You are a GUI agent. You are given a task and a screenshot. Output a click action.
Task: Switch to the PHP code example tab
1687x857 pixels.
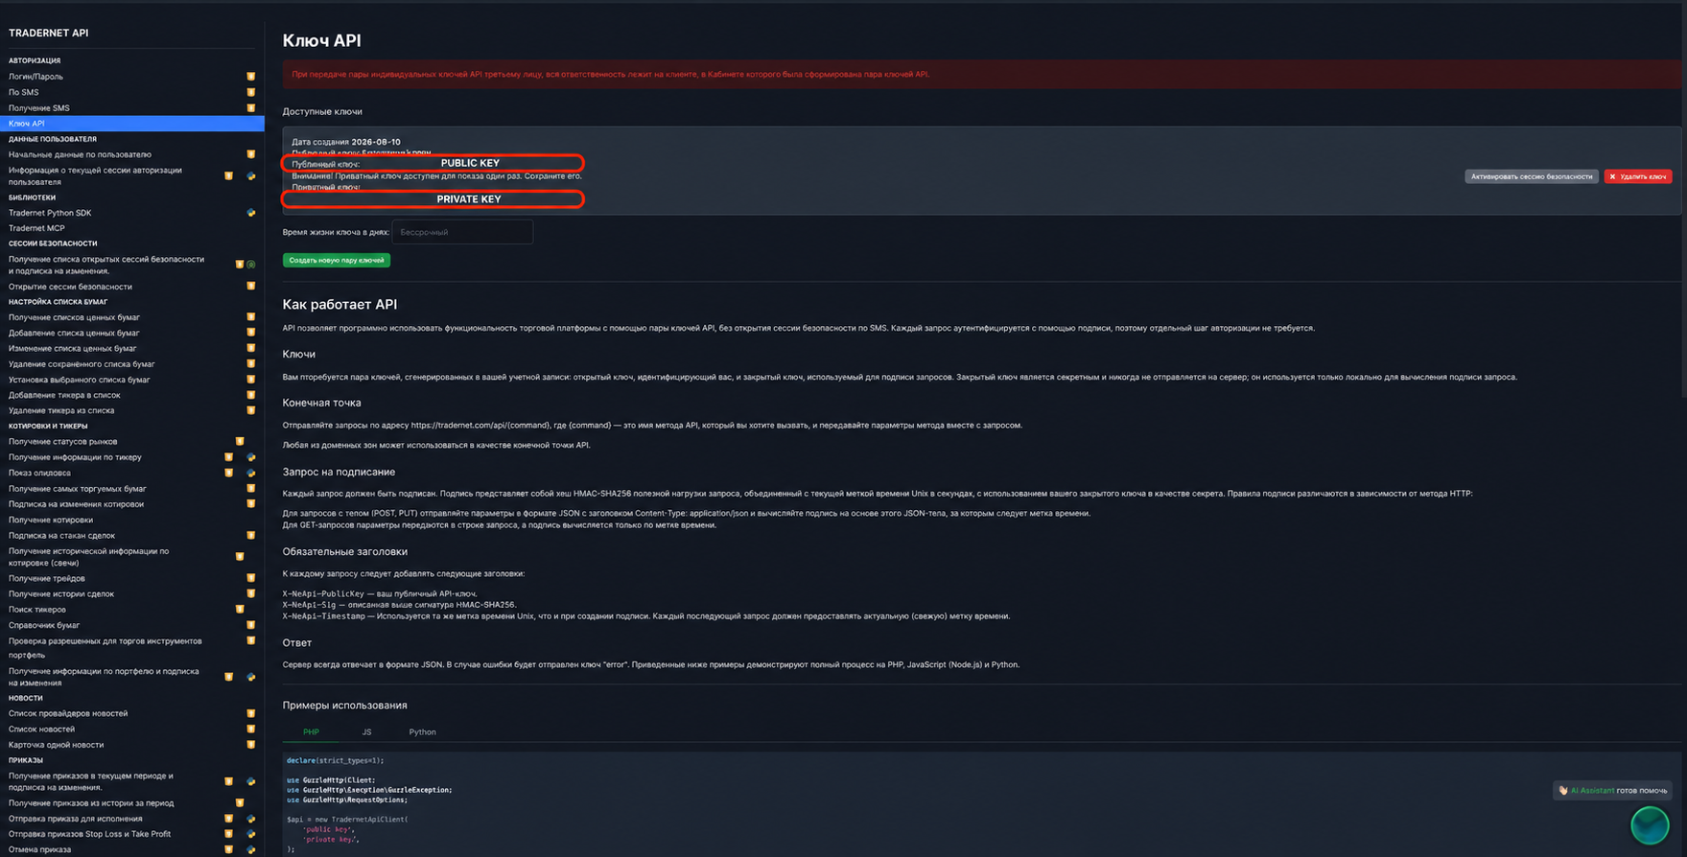tap(311, 732)
